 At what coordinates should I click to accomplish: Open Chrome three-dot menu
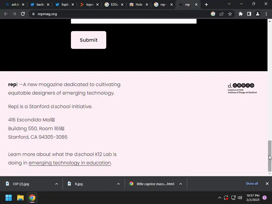(266, 14)
